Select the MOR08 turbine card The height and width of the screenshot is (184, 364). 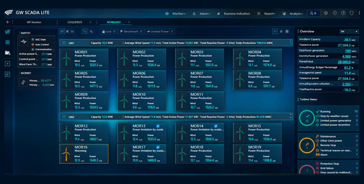tap(257, 80)
